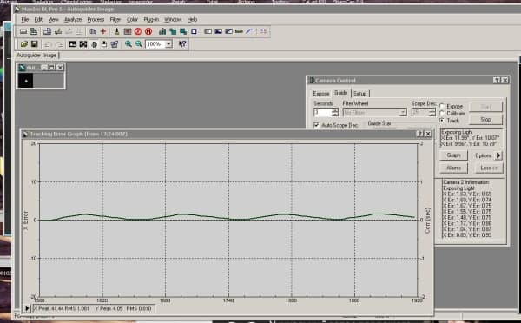Select the Expose radio button
The width and height of the screenshot is (521, 323).
(x=442, y=106)
